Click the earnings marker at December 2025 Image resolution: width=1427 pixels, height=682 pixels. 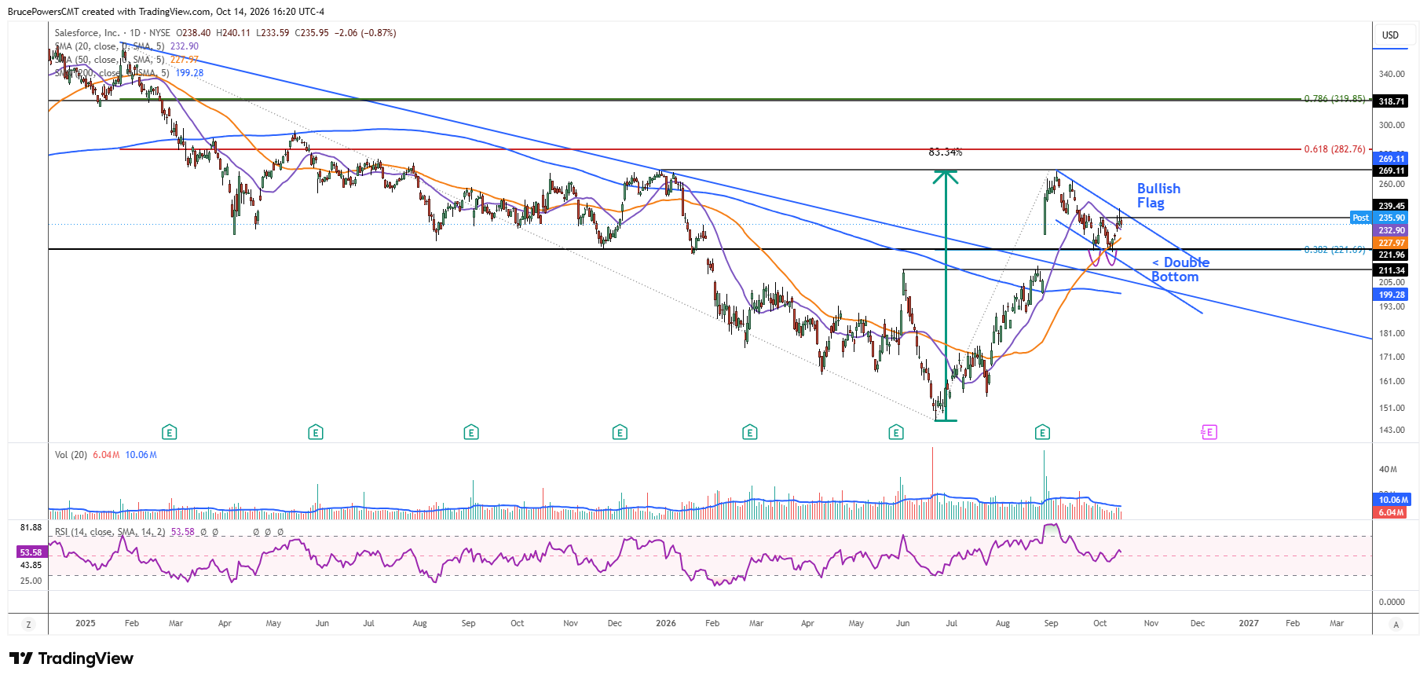[620, 432]
